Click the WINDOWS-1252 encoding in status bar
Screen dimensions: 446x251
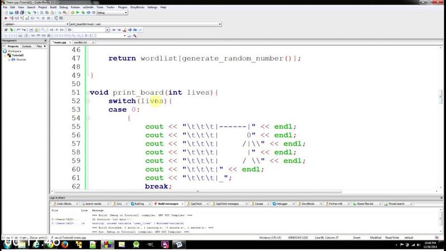click(x=298, y=238)
